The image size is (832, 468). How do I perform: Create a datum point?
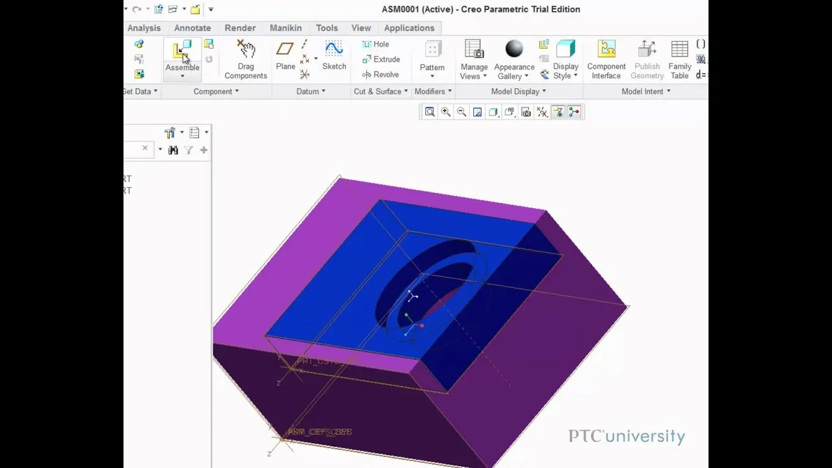[x=304, y=59]
